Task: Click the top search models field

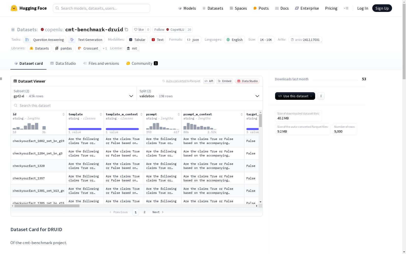Action: point(101,8)
